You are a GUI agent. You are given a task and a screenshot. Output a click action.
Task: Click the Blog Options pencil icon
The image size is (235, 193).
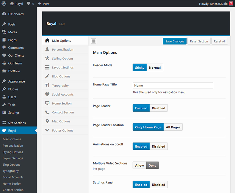point(47,76)
